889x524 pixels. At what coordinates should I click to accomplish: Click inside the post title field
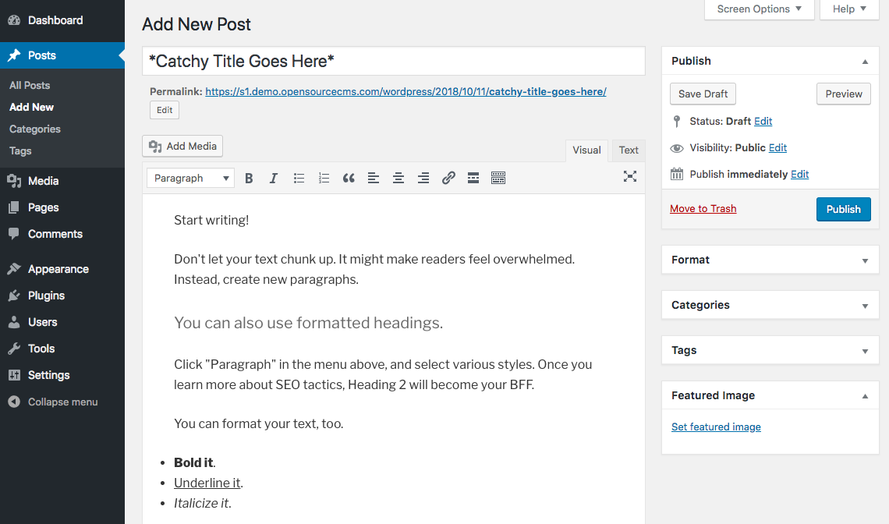click(393, 62)
